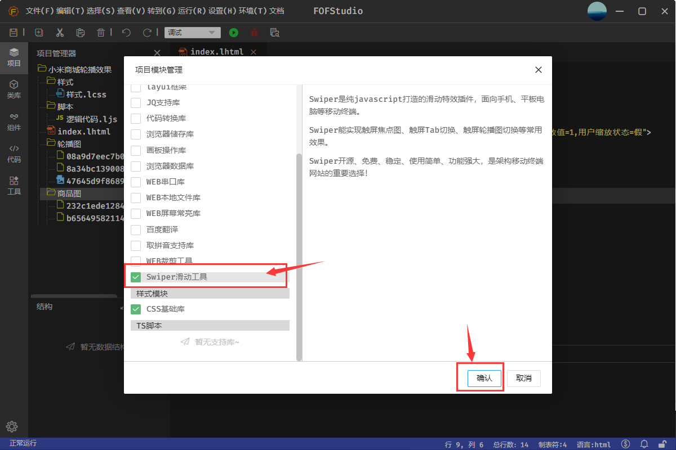Open the 组件 sidebar panel
Screen dimensions: 676x450
pos(14,121)
